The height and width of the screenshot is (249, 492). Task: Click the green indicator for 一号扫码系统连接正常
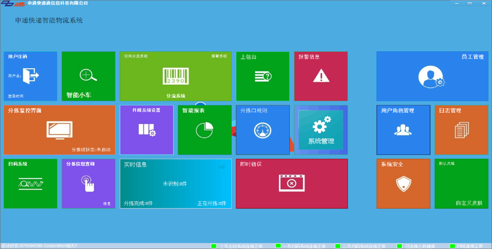coord(278,246)
